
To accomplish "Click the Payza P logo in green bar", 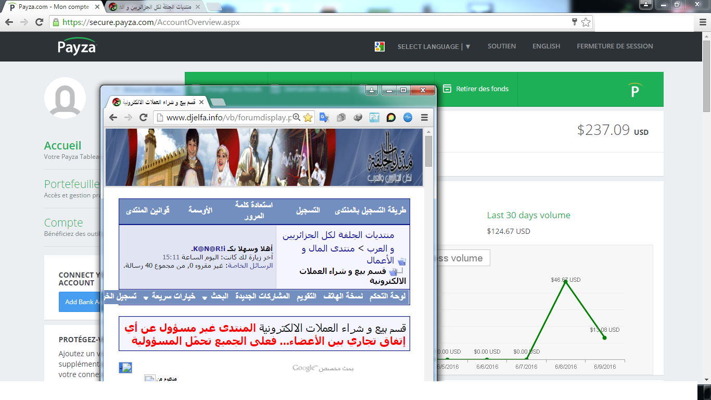I will pyautogui.click(x=635, y=90).
